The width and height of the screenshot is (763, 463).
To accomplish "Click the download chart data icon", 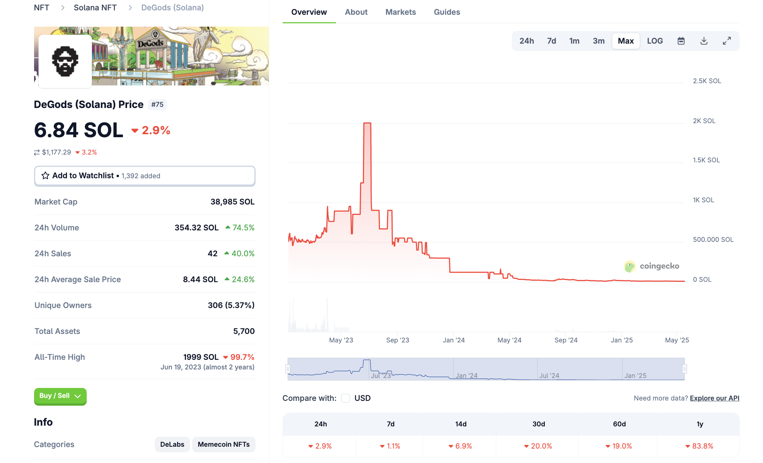I will 704,41.
